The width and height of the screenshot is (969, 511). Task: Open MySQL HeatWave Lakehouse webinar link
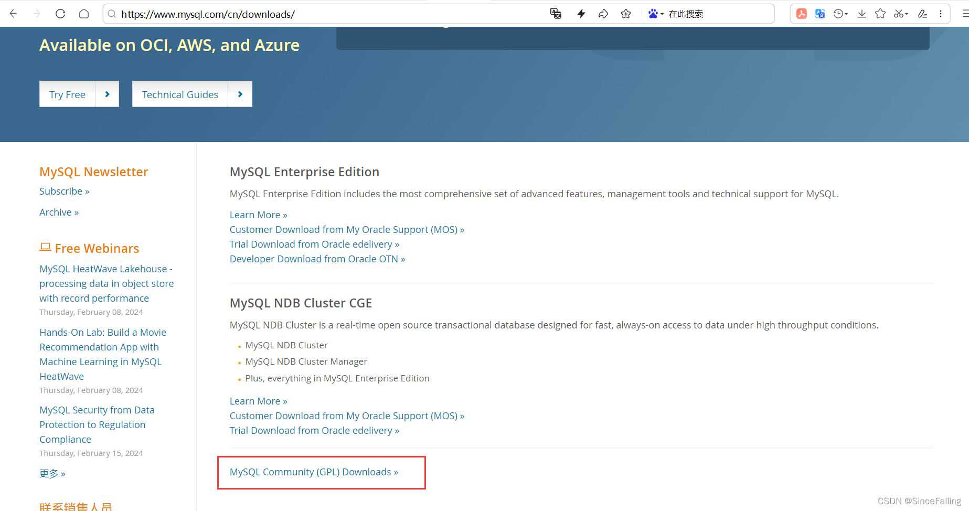coord(107,283)
